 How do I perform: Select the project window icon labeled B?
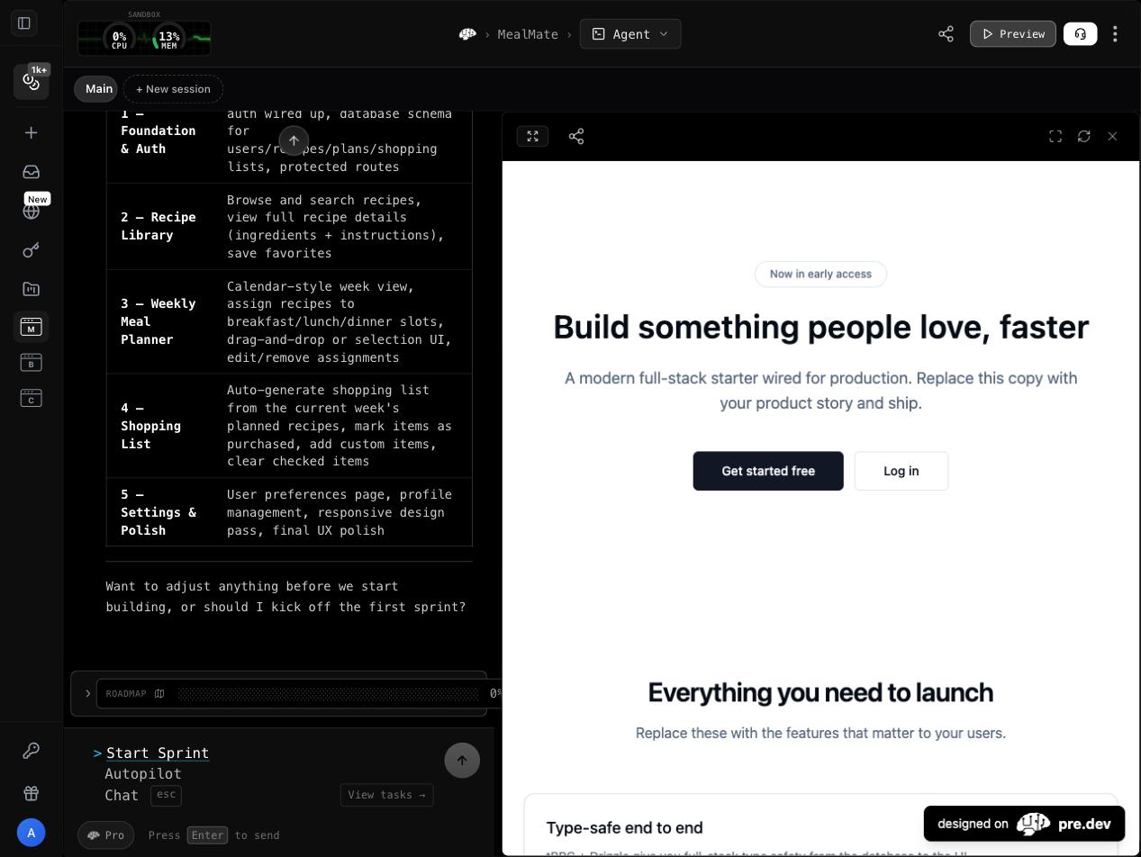[32, 362]
